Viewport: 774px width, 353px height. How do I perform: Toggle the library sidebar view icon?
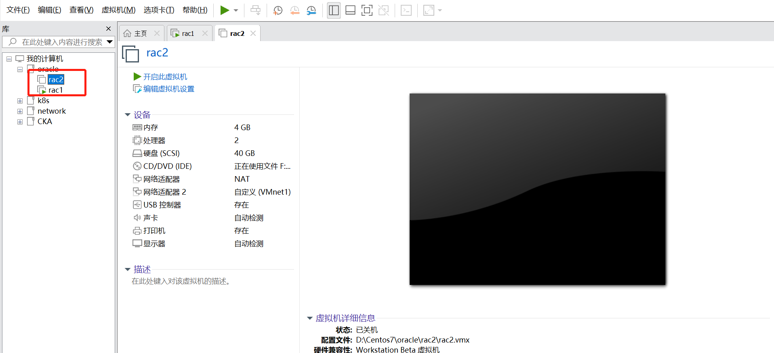click(x=334, y=10)
